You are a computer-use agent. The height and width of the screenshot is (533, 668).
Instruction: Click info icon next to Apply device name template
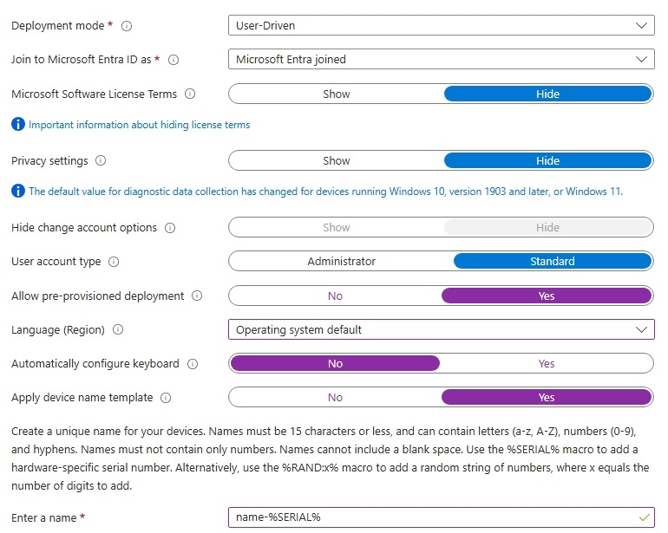point(166,398)
